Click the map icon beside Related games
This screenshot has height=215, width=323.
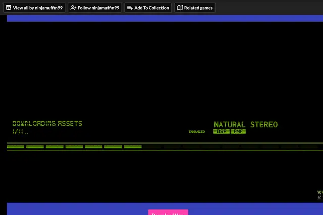(x=180, y=8)
